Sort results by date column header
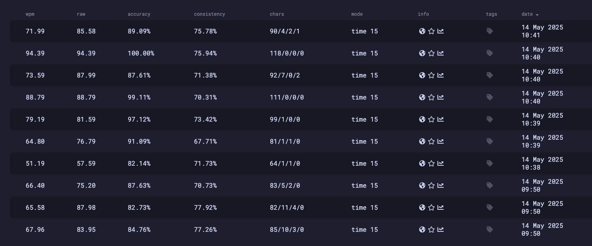Screen dimensions: 592x246 click(527, 14)
